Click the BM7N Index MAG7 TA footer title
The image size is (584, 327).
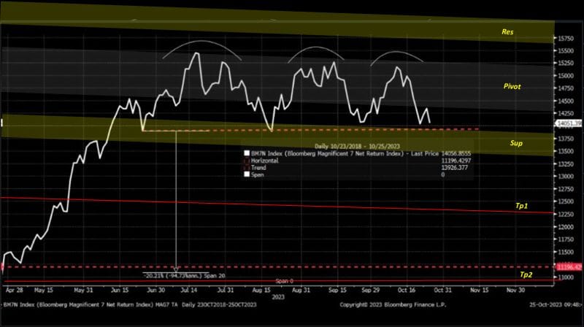[130, 304]
